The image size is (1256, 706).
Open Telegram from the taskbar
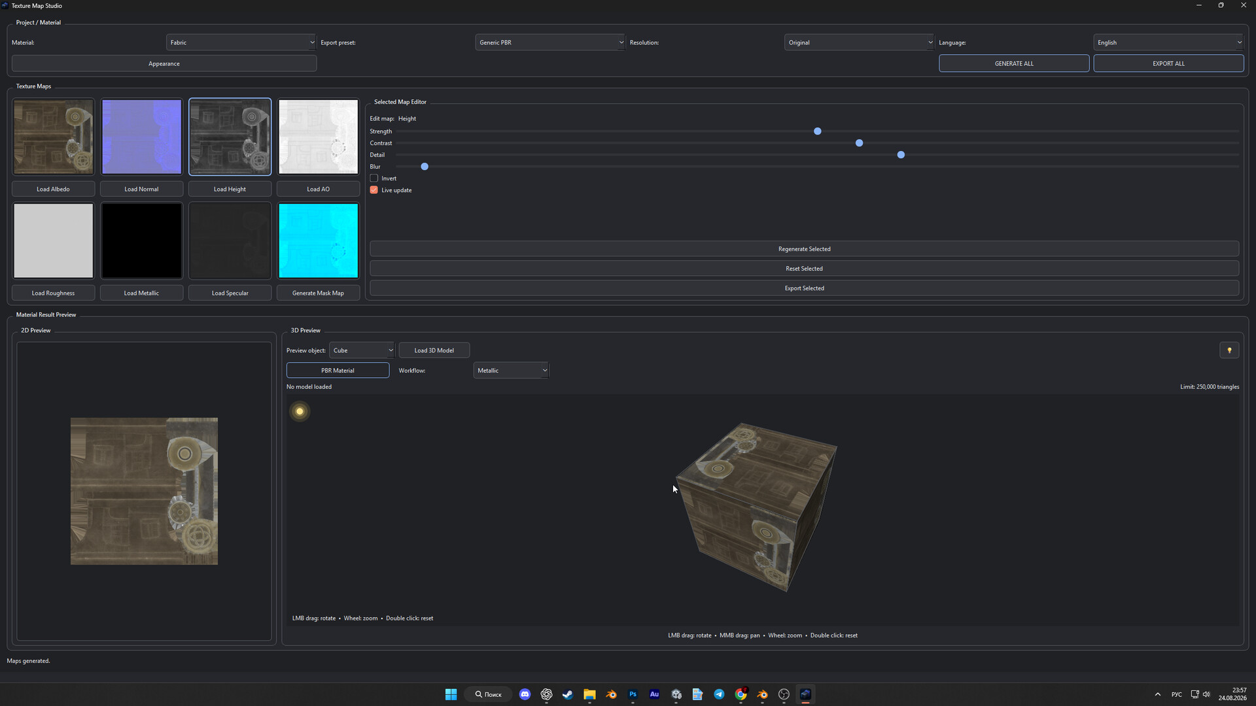[x=719, y=694]
